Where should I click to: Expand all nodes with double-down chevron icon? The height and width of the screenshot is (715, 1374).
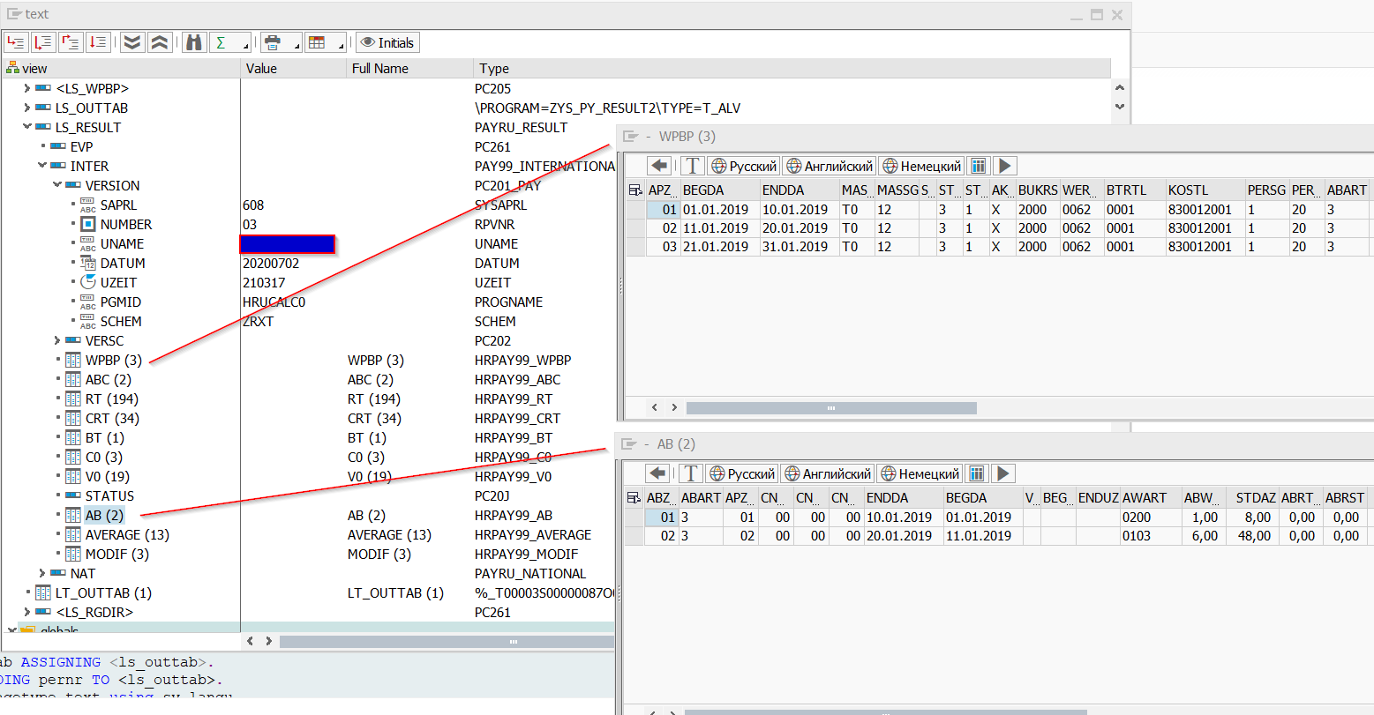click(x=132, y=42)
